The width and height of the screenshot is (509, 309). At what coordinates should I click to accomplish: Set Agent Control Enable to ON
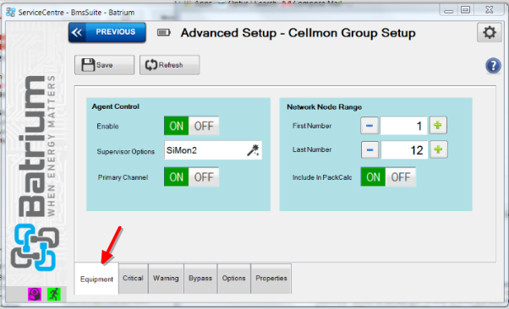coord(176,126)
